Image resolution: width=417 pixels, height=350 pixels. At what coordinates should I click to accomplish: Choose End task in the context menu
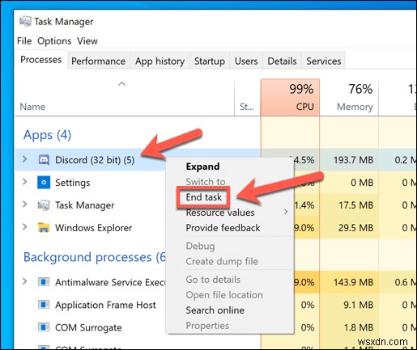[204, 197]
